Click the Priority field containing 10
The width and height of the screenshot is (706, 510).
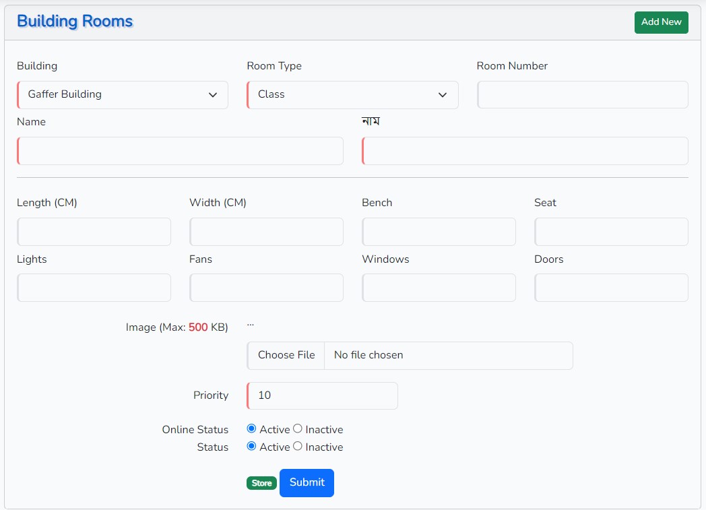pos(323,395)
